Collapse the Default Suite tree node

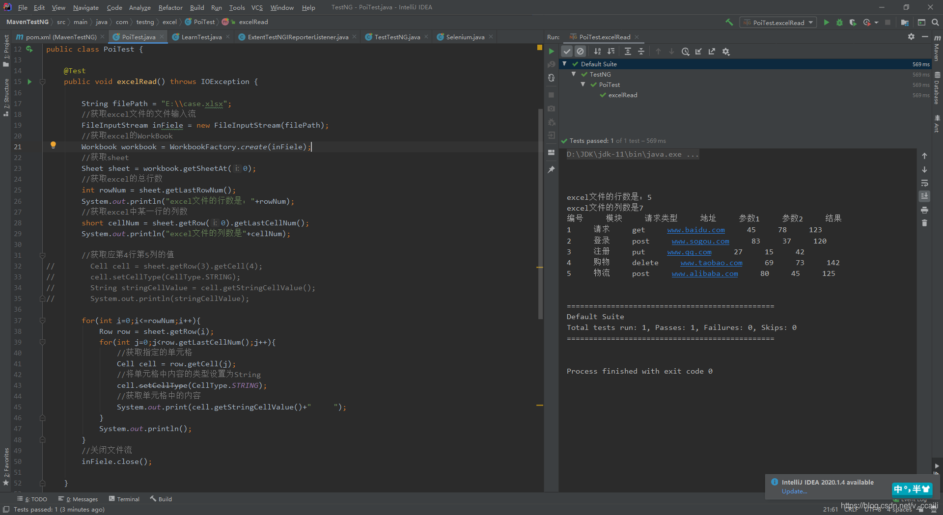564,64
